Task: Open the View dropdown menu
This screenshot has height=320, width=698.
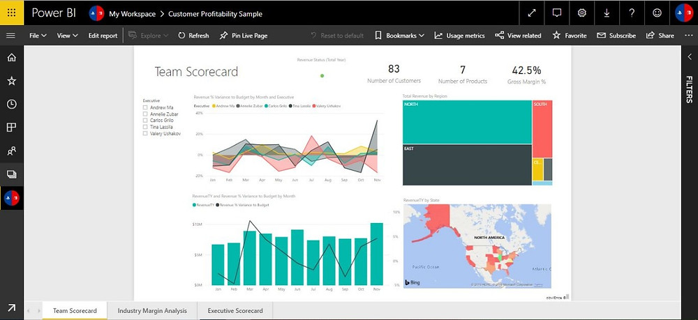Action: tap(67, 36)
